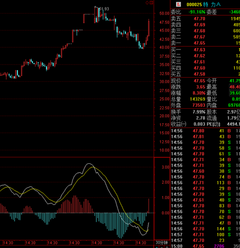Select the 14:57 tick row with volume 23
The image size is (240, 248).
pyautogui.click(x=205, y=240)
